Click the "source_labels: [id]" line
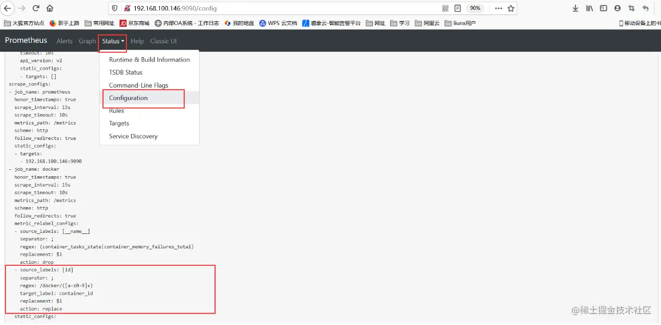The height and width of the screenshot is (325, 661). 46,270
